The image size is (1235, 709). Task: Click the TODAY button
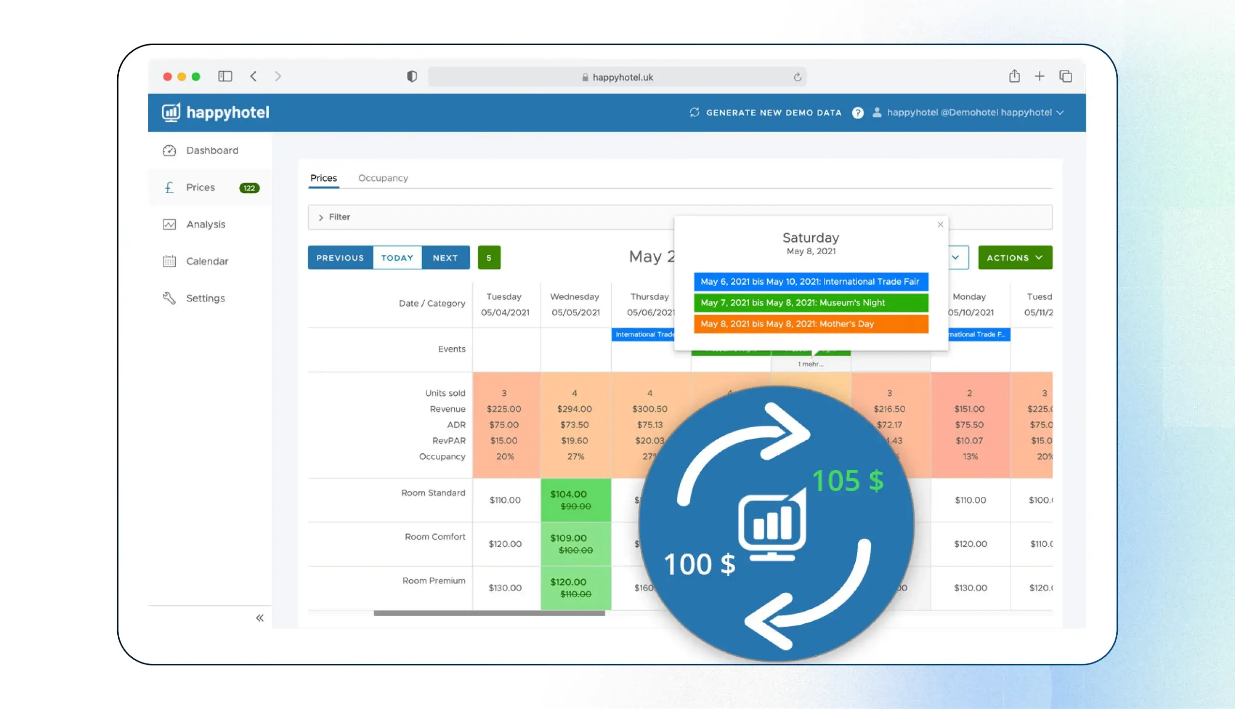397,258
